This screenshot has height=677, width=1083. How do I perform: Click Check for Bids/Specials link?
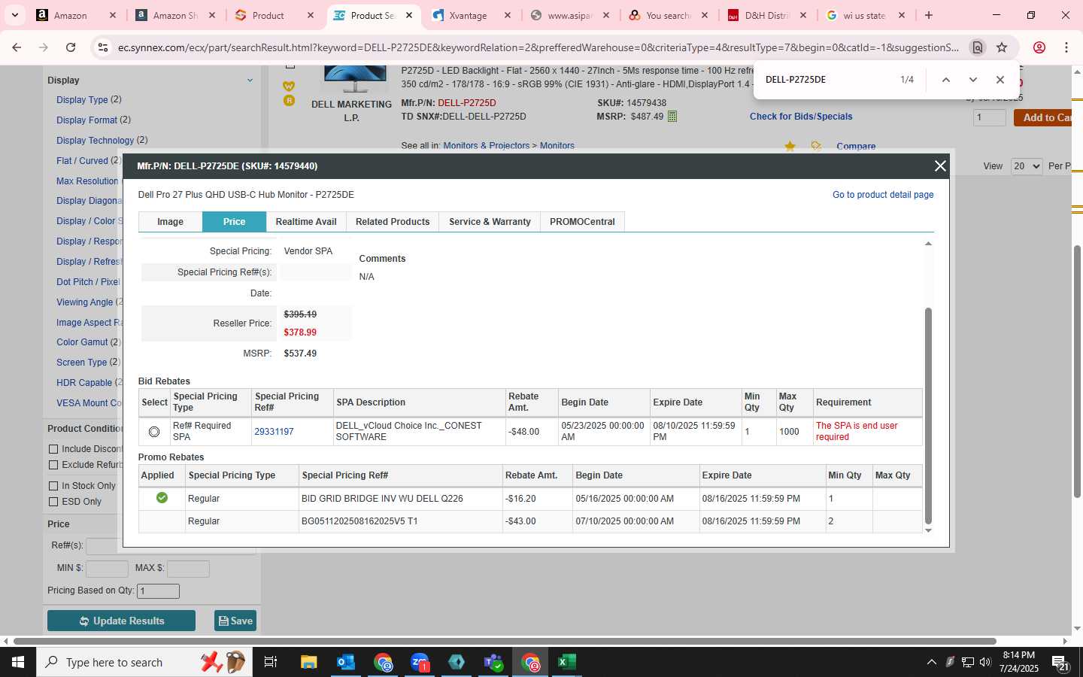(x=801, y=117)
